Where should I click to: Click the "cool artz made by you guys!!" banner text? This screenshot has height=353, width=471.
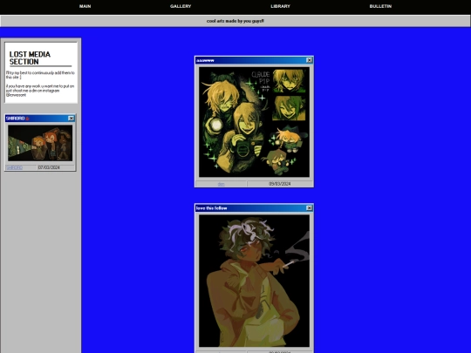coord(235,21)
